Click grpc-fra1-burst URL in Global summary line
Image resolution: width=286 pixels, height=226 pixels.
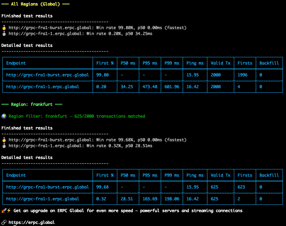[x=50, y=28]
